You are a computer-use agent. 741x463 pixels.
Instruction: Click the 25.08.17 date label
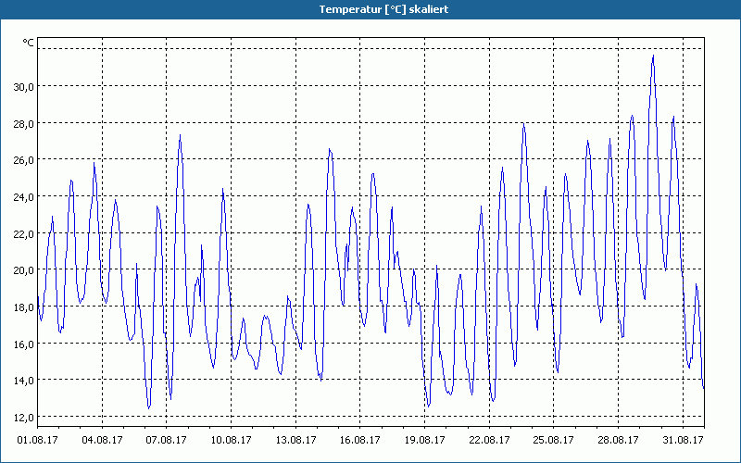point(554,441)
